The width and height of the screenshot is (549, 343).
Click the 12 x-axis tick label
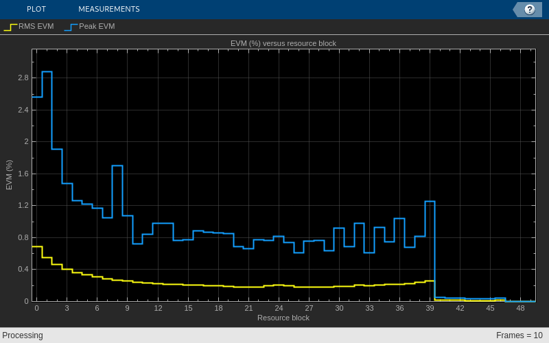click(x=158, y=308)
